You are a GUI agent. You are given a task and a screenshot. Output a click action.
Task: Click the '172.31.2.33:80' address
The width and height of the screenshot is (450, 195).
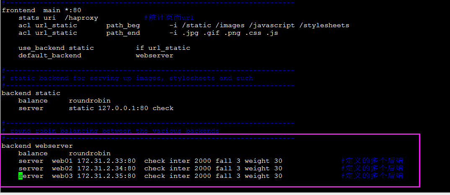[x=106, y=161]
